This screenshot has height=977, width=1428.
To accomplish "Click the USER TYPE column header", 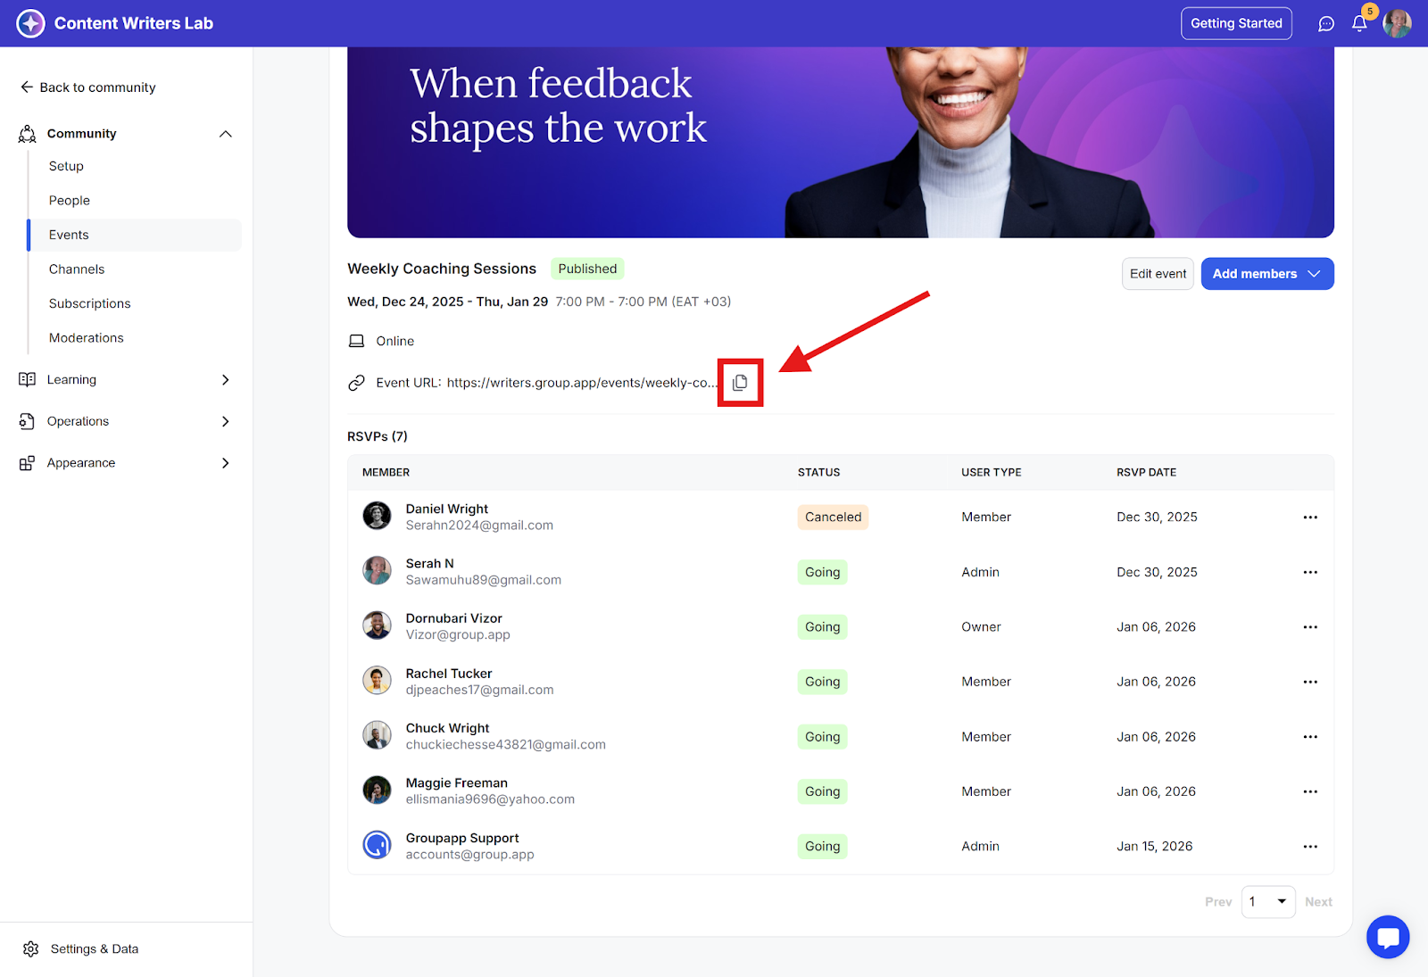I will (x=991, y=473).
